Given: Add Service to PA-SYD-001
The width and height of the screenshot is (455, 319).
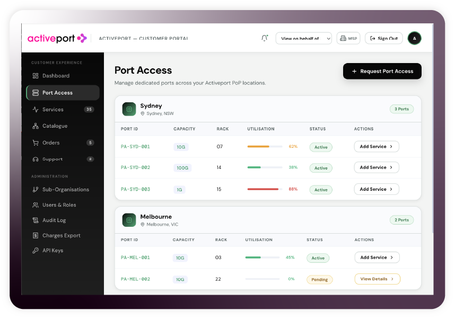Looking at the screenshot, I should click(377, 146).
